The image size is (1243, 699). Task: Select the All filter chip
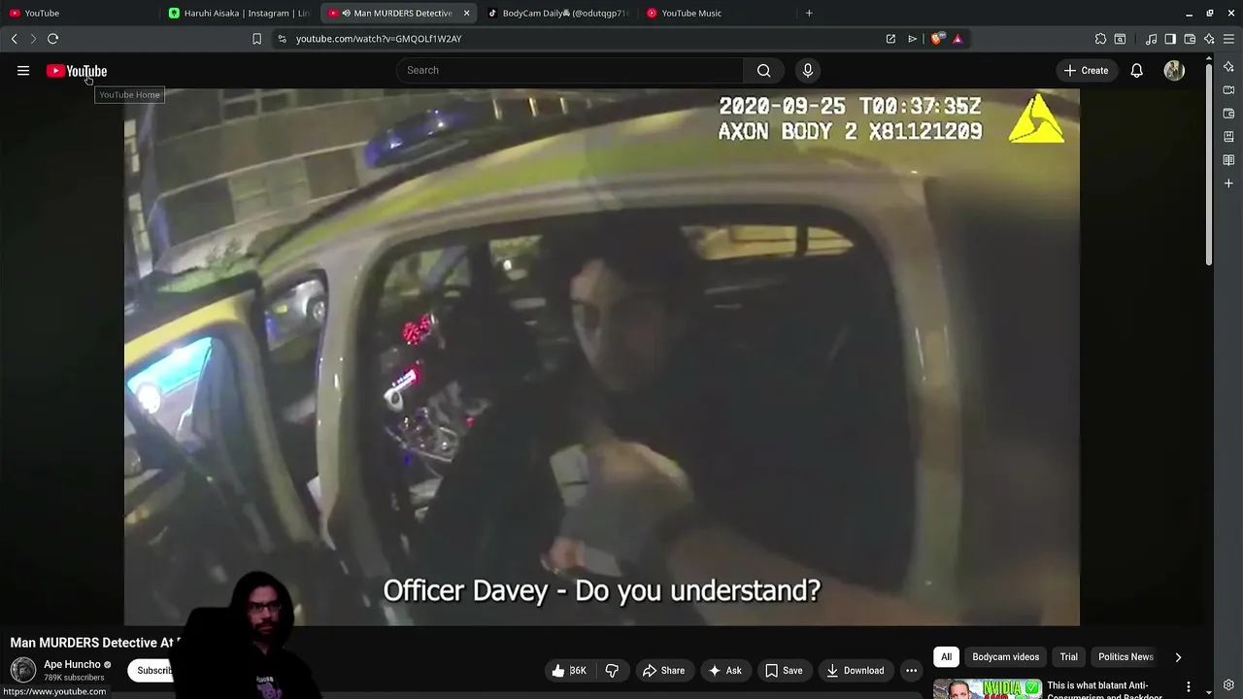tap(946, 657)
